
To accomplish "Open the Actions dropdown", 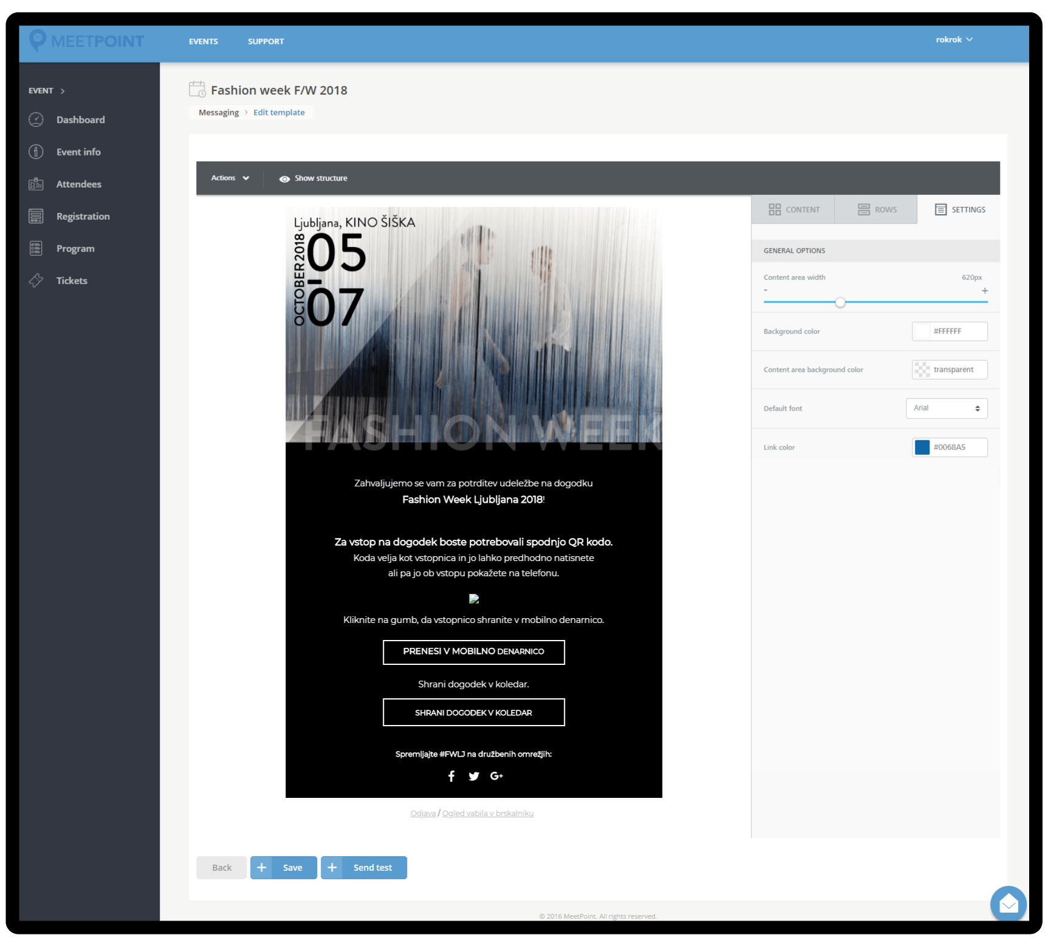I will (230, 178).
